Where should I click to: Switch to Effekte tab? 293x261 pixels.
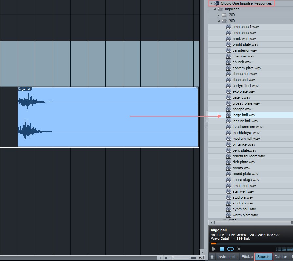247,257
